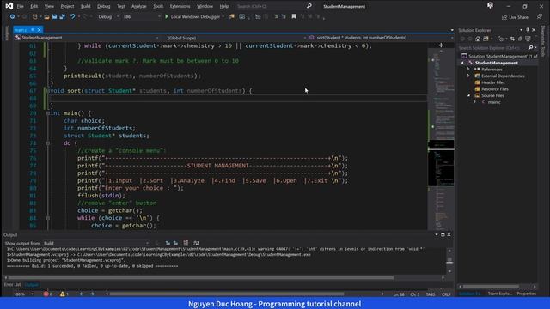550x309 pixels.
Task: Click the Open File folder icon
Action: tap(46, 16)
